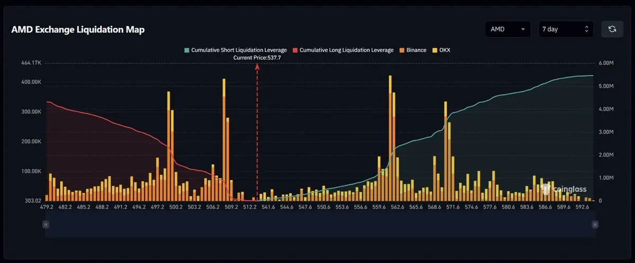635x263 pixels.
Task: Click the 200.00K y-axis label
Action: coord(31,141)
